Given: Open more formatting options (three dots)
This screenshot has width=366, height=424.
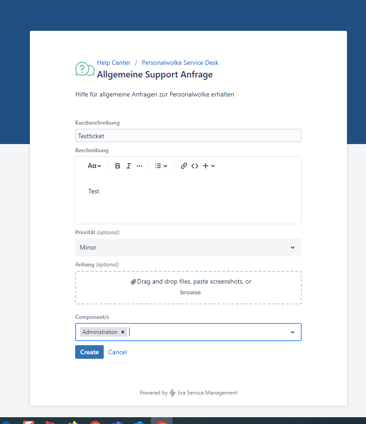Looking at the screenshot, I should tap(140, 166).
